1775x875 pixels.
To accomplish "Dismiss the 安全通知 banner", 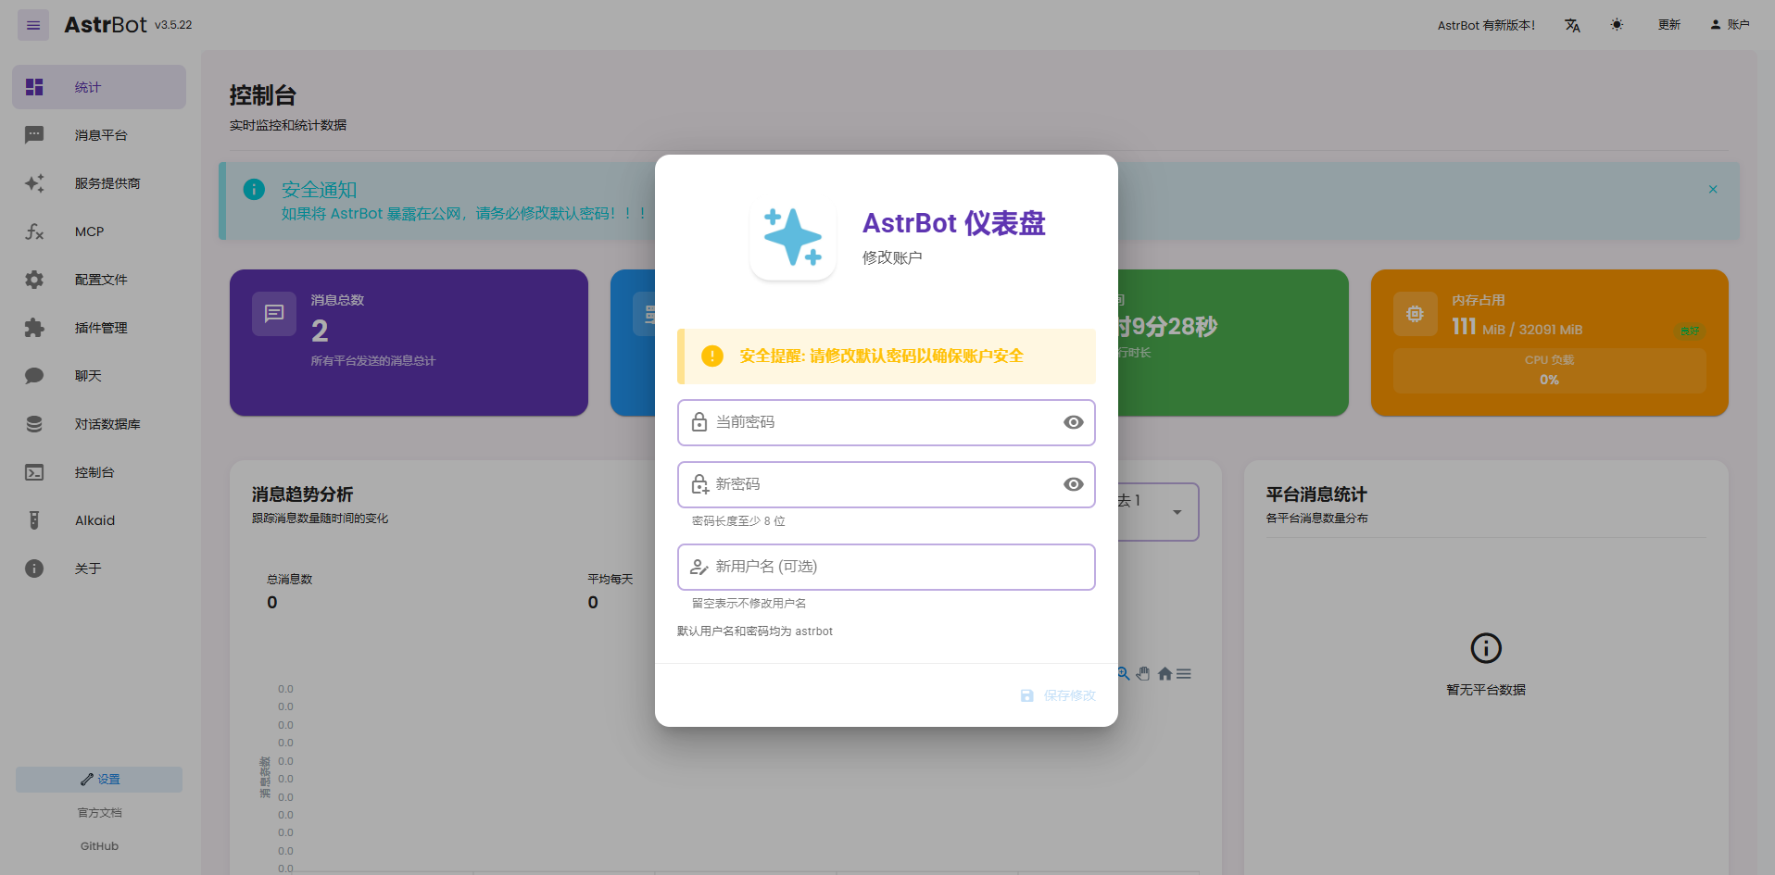I will coord(1713,189).
